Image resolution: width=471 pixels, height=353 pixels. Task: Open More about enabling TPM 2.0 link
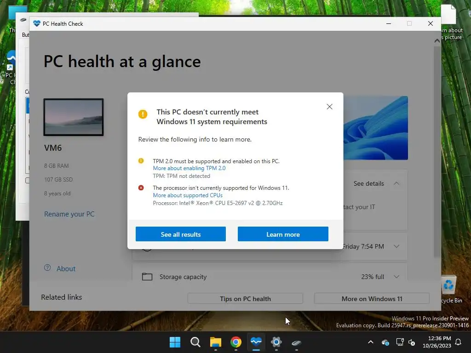point(189,168)
